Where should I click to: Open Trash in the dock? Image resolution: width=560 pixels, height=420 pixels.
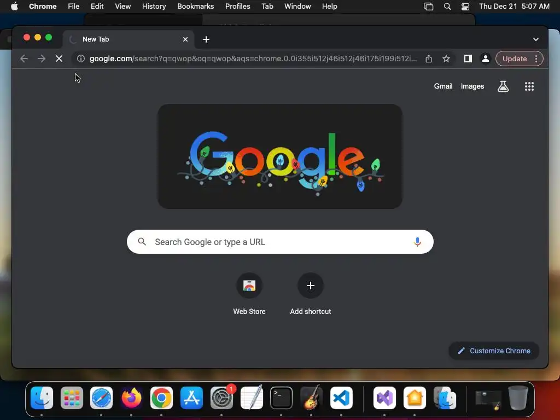[x=518, y=398]
